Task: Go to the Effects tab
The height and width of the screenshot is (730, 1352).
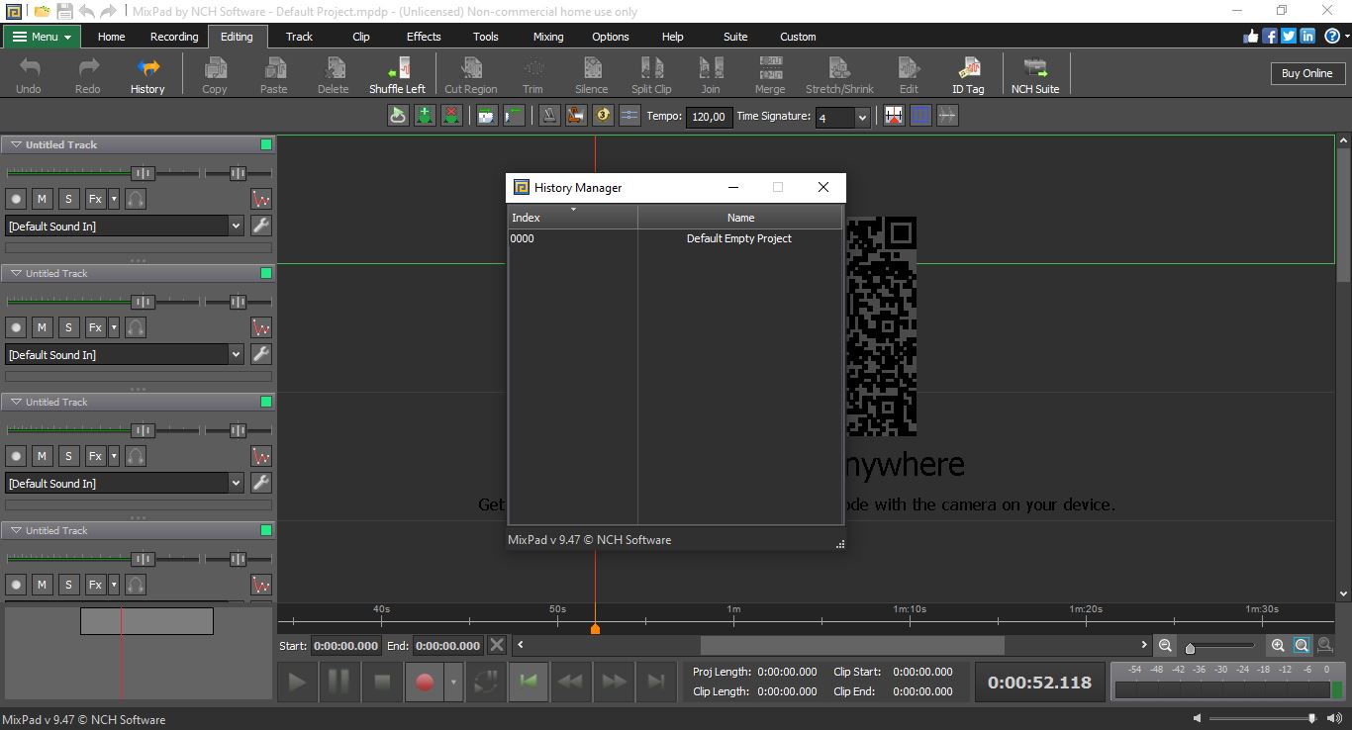Action: tap(424, 37)
